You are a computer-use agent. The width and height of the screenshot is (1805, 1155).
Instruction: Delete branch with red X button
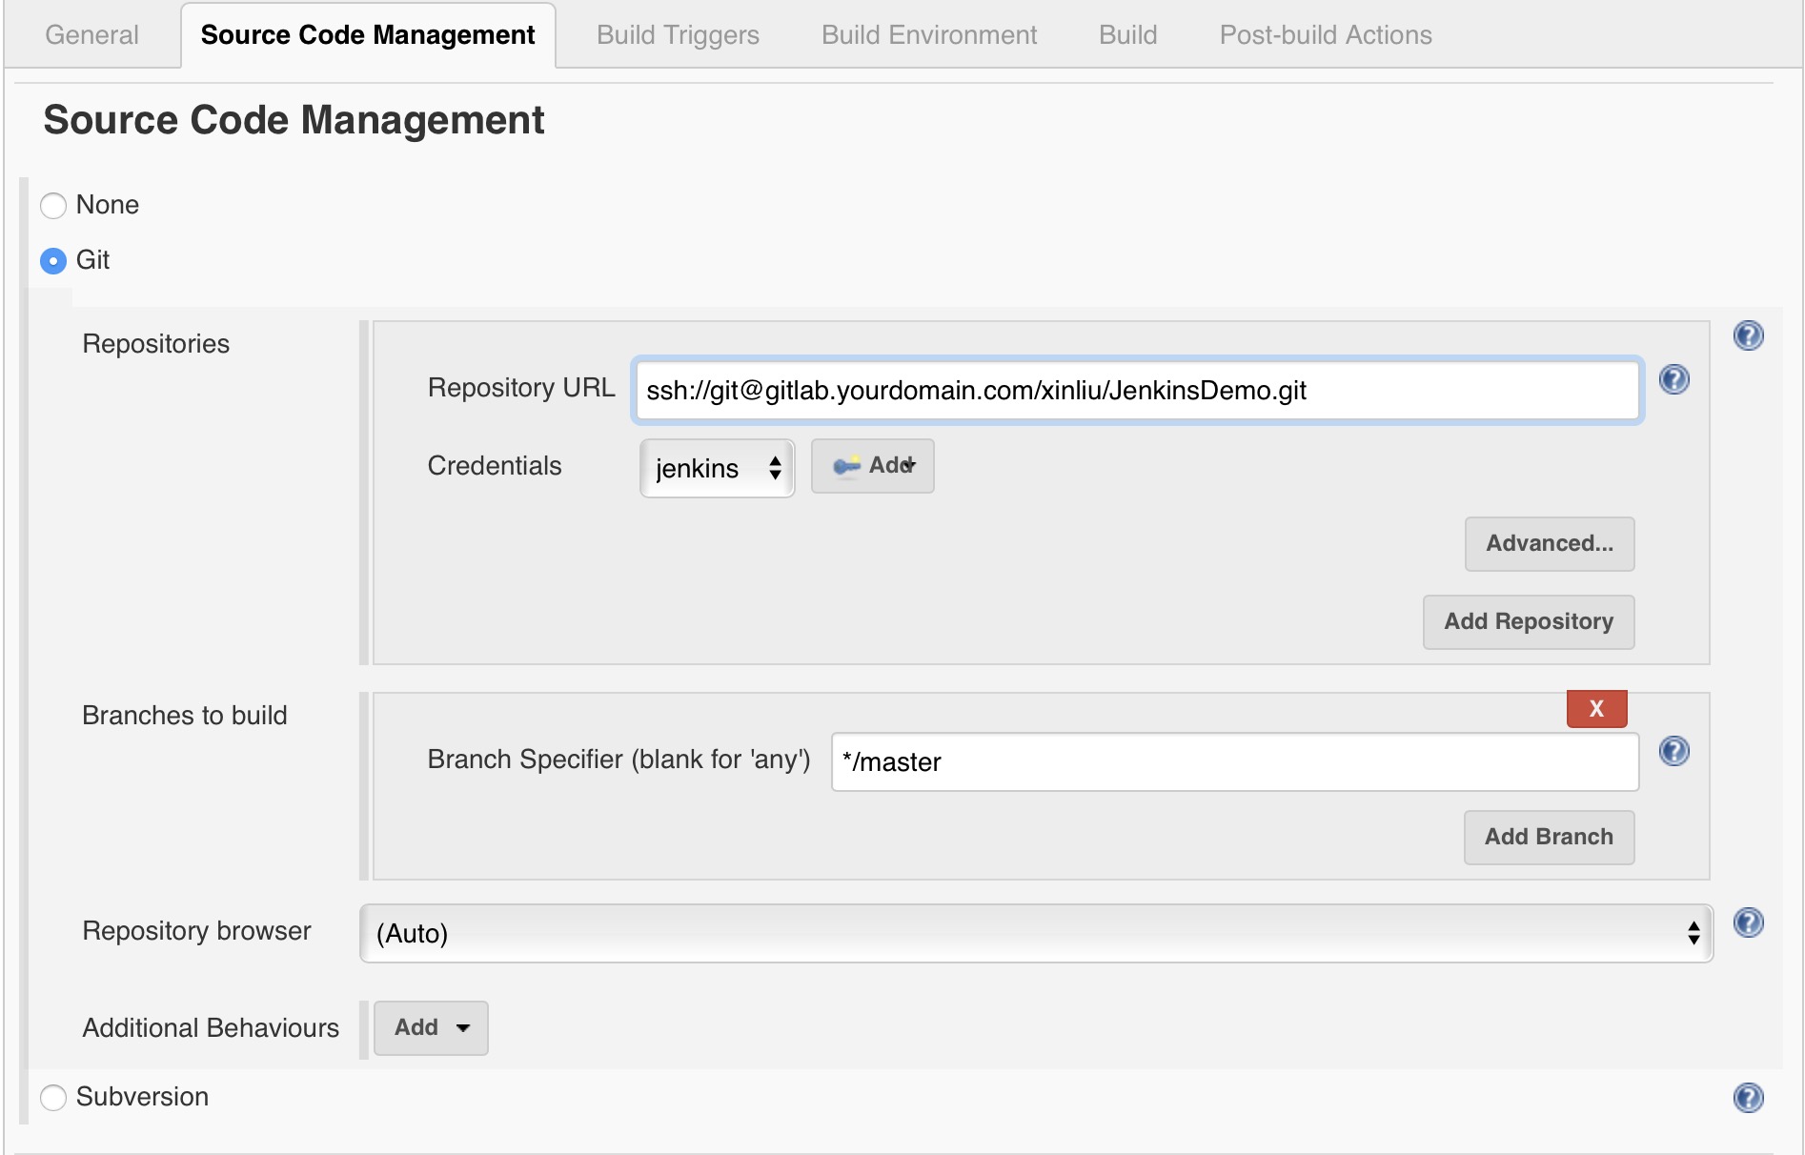1596,709
